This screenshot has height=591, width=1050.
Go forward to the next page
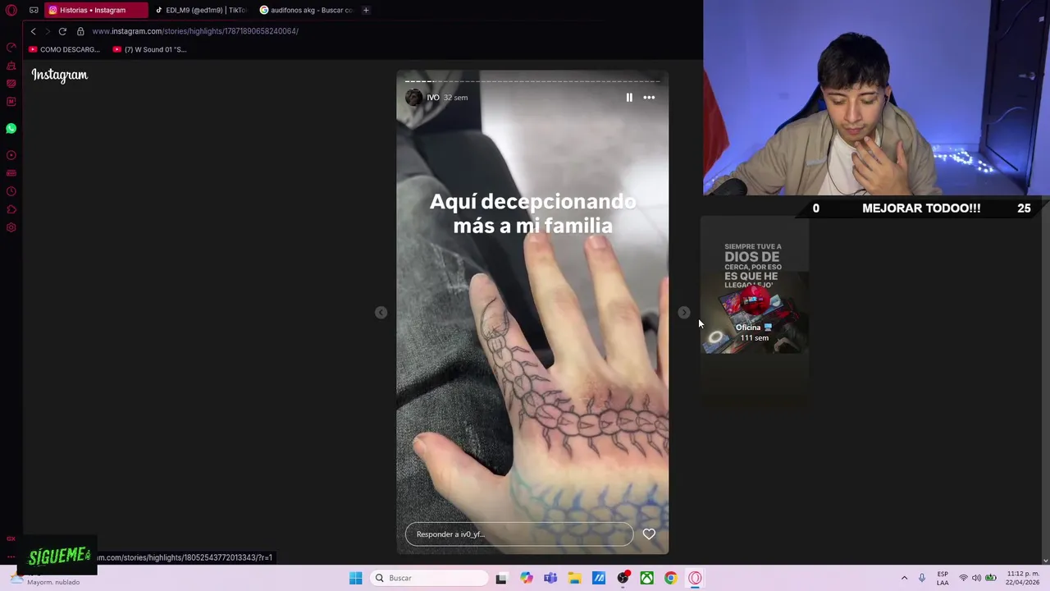tap(48, 31)
